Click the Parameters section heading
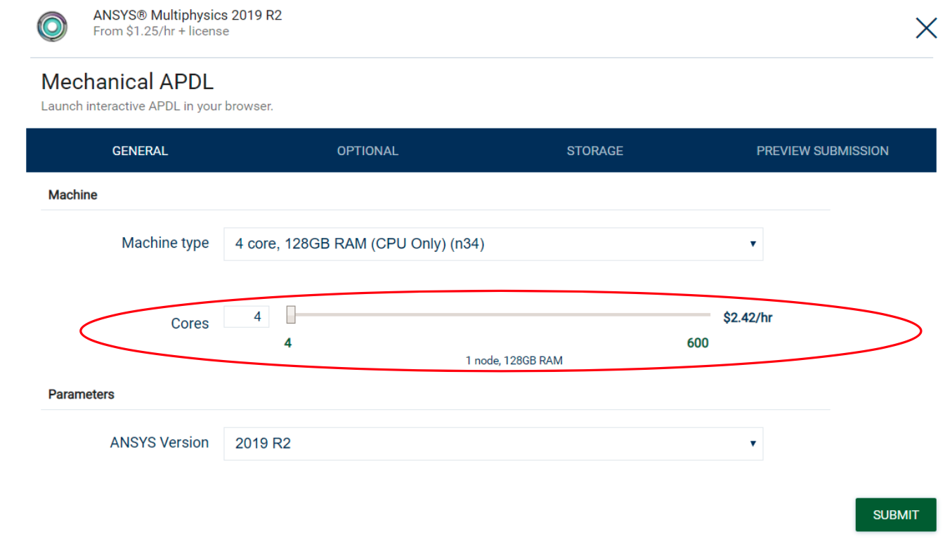 coord(81,394)
